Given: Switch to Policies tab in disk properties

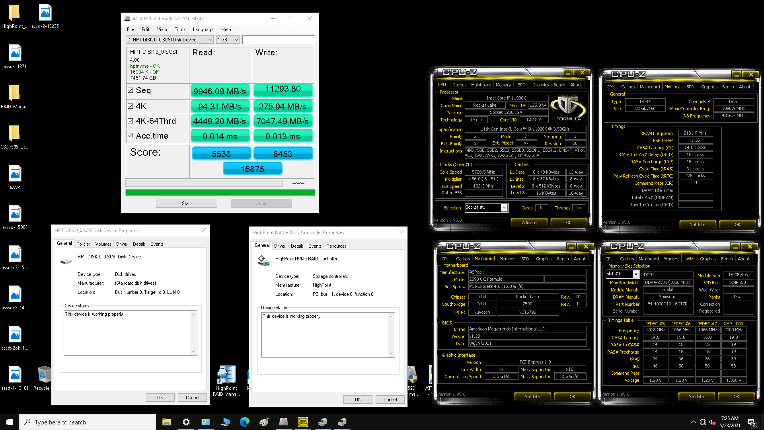Looking at the screenshot, I should [x=84, y=244].
